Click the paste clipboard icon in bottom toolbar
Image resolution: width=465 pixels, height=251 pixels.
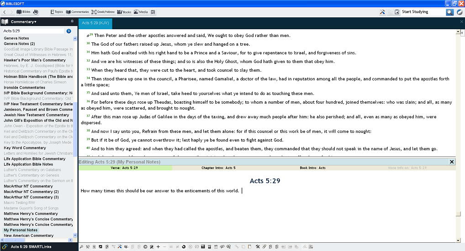(249, 246)
